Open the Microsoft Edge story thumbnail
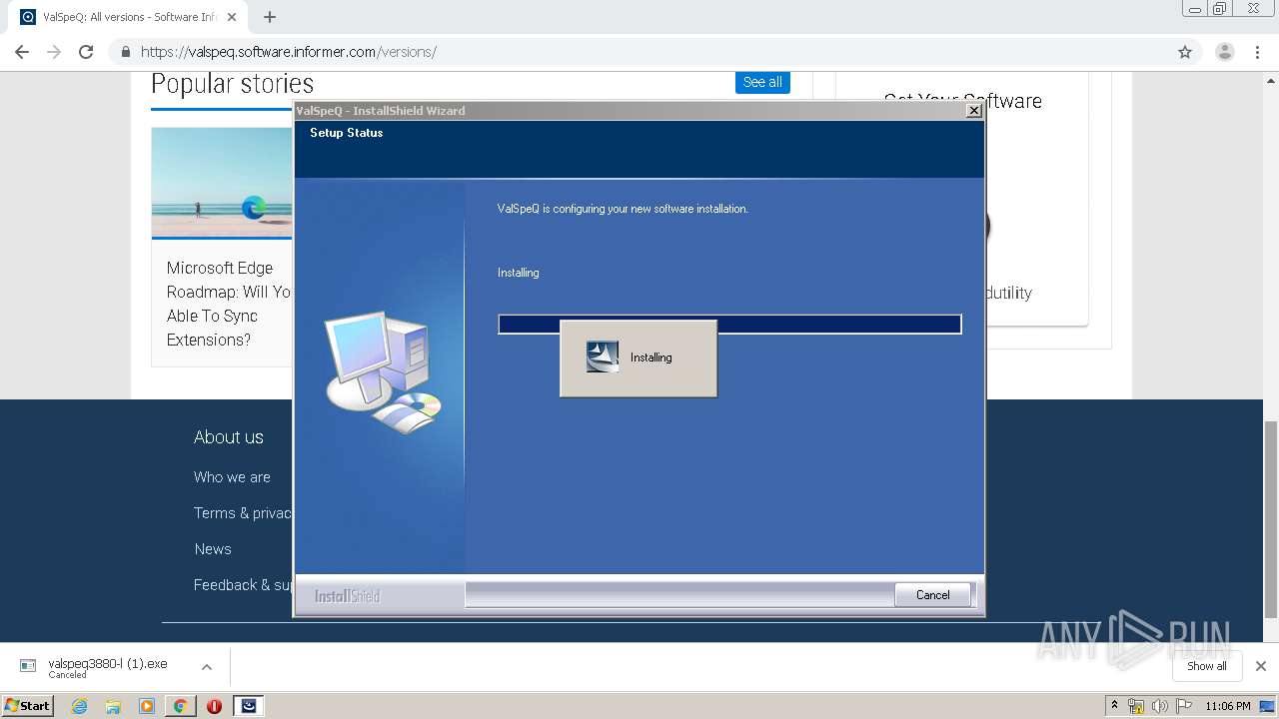This screenshot has width=1279, height=719. (222, 183)
